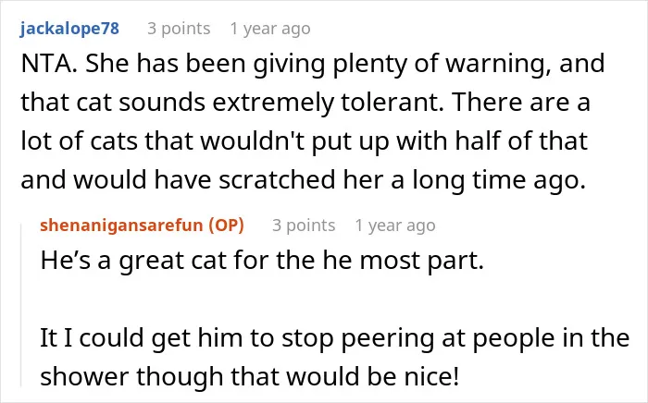Collapse reply thread via vertical line
The width and height of the screenshot is (648, 403).
pos(21,305)
